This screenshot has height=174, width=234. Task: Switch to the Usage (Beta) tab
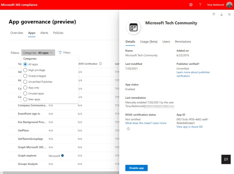149,42
